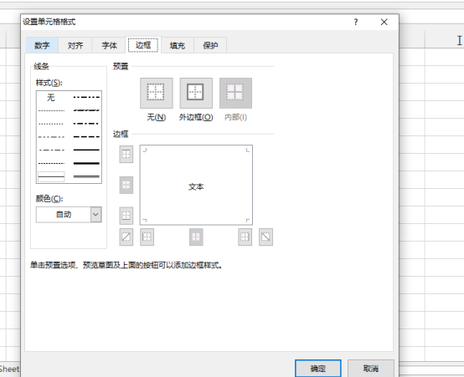Image resolution: width=464 pixels, height=377 pixels.
Task: Toggle the vertical middle border button
Action: 196,237
